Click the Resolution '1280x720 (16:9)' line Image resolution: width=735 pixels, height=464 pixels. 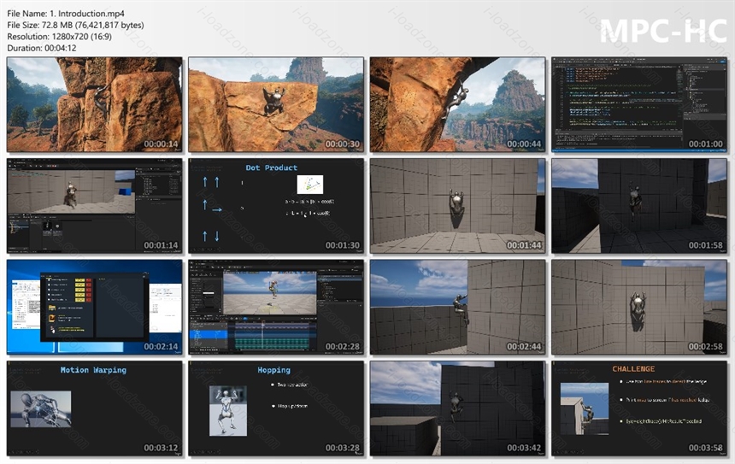coord(60,36)
